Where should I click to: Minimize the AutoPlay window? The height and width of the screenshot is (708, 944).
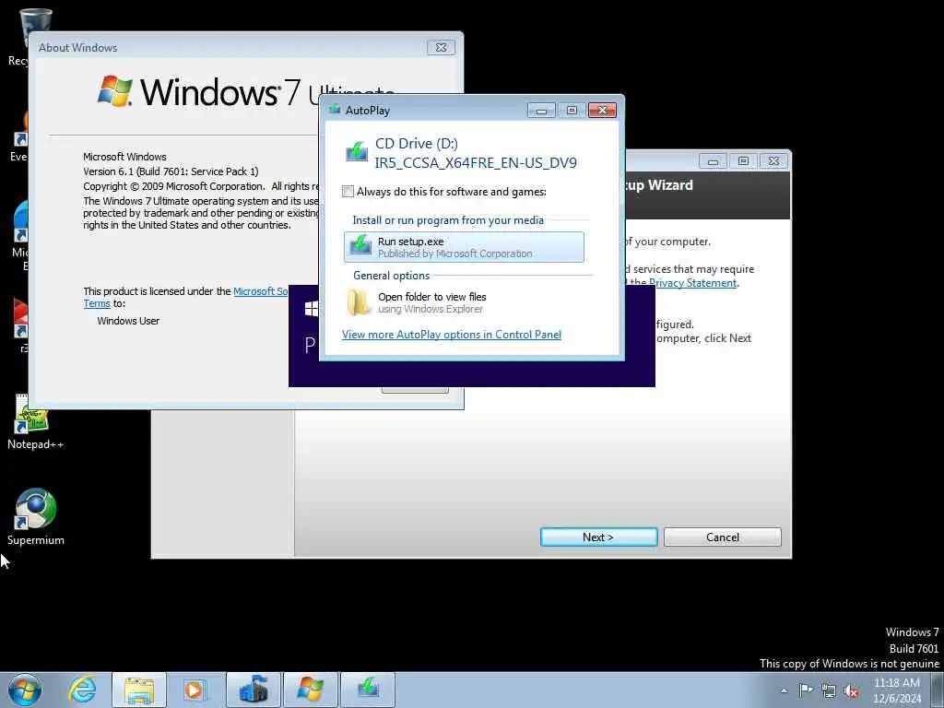tap(541, 111)
